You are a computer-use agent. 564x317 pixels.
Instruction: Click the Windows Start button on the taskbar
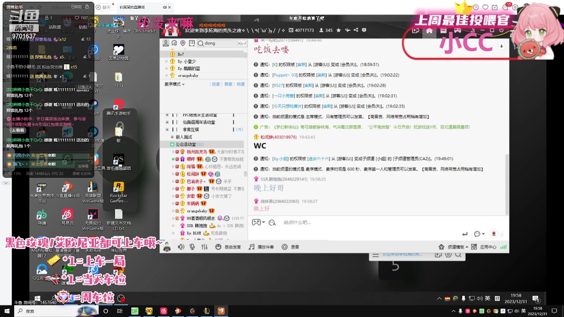(7, 311)
